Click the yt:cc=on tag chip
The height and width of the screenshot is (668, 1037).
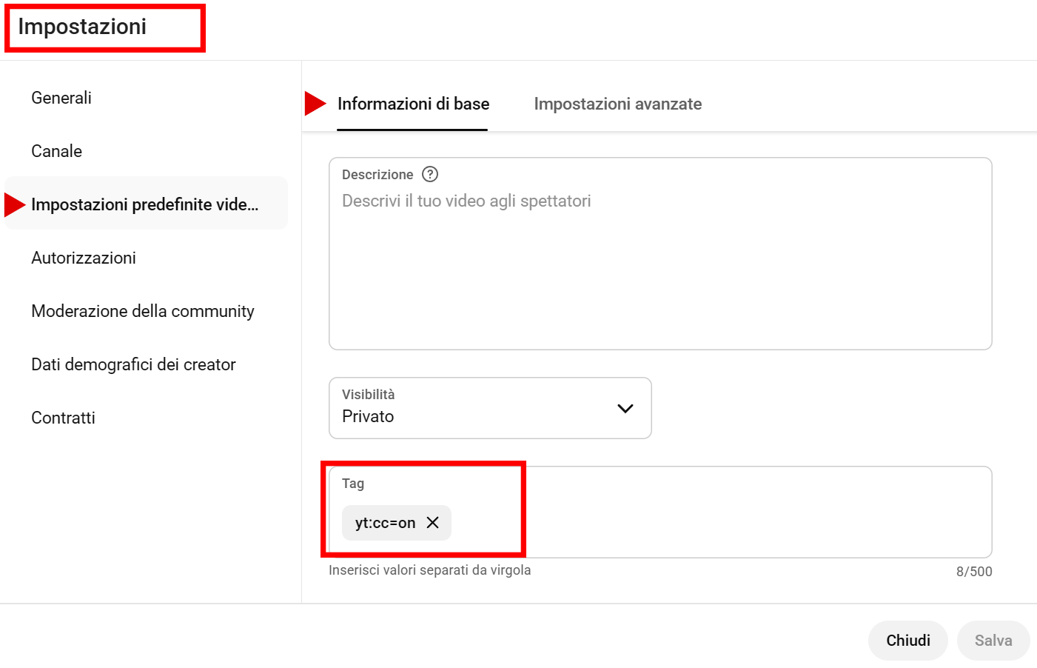pos(397,523)
